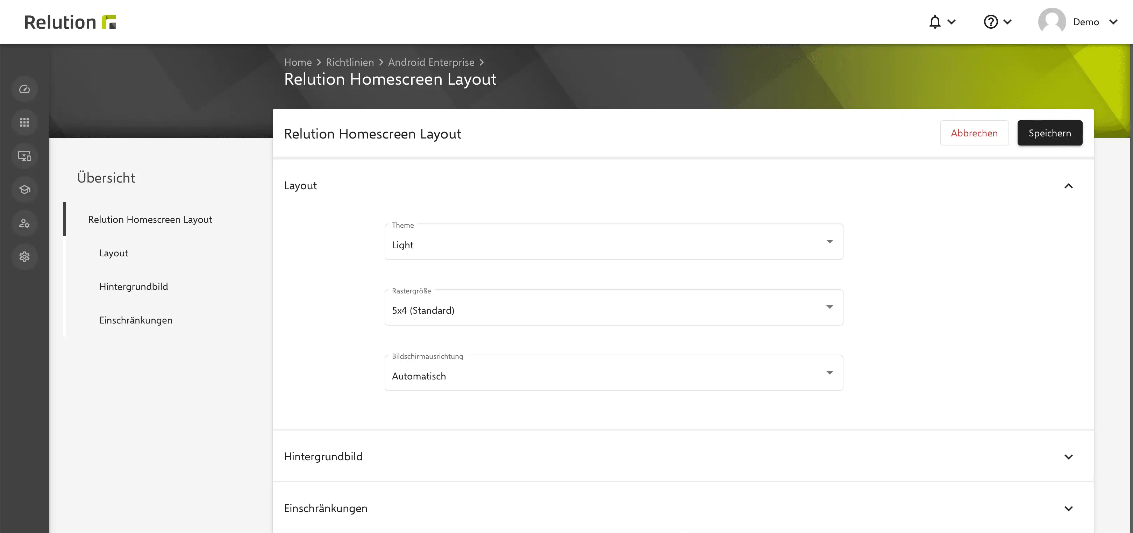Open the apps grid icon in sidebar
The image size is (1133, 533).
coord(24,122)
